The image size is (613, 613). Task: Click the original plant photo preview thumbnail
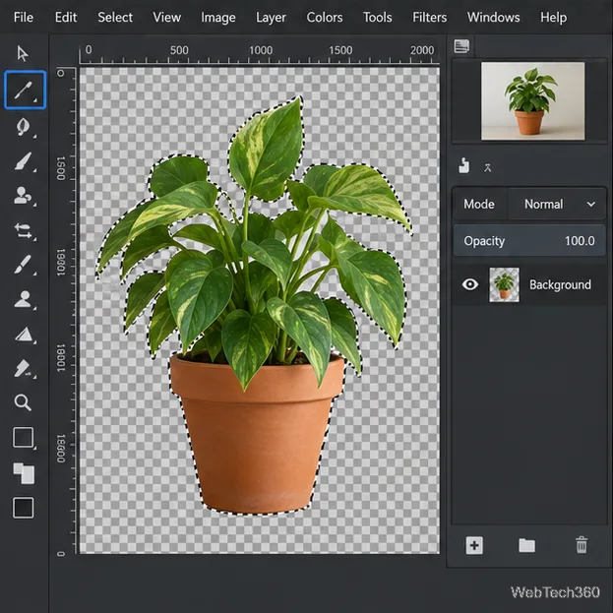[x=533, y=101]
